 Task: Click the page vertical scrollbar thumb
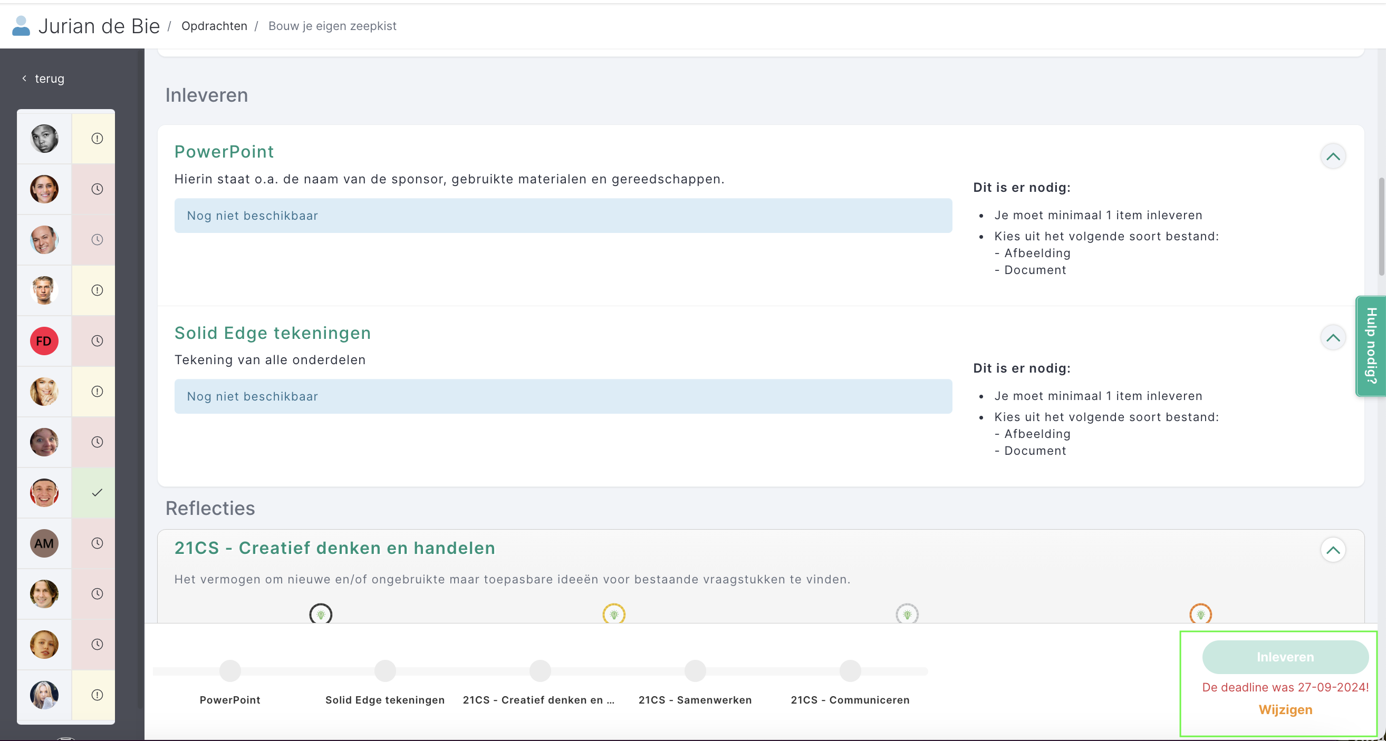point(1381,226)
